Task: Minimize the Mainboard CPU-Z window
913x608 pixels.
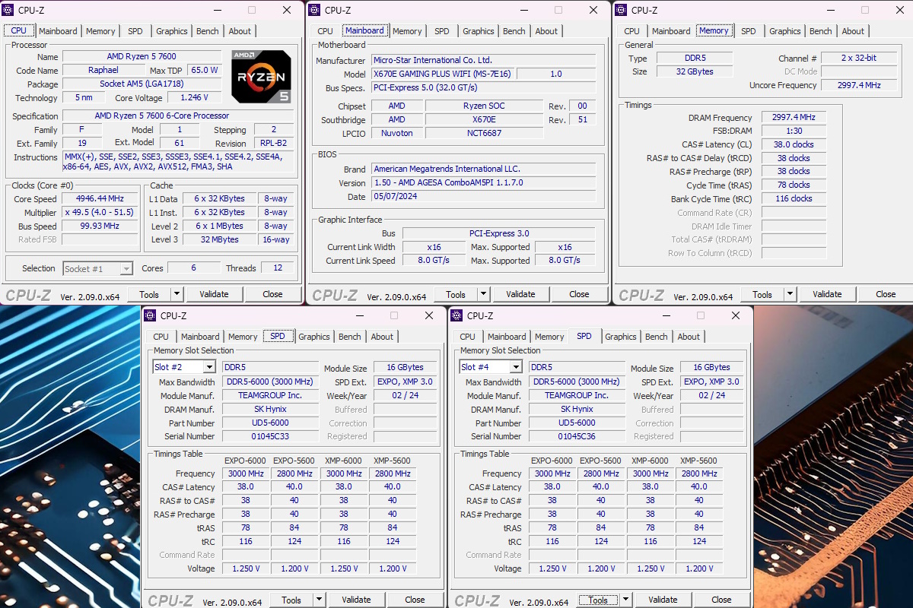Action: pyautogui.click(x=523, y=10)
